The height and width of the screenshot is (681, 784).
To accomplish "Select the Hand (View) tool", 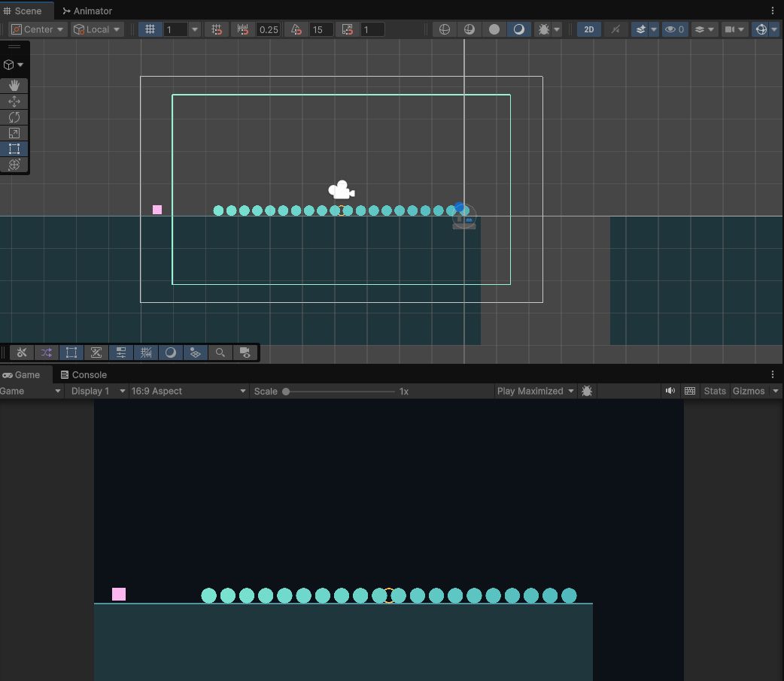I will pos(14,86).
